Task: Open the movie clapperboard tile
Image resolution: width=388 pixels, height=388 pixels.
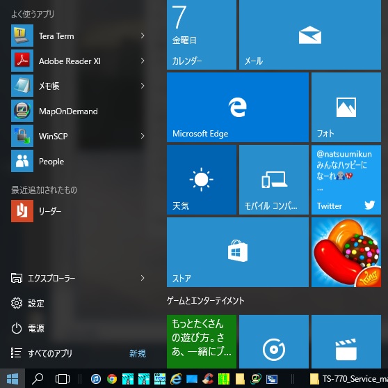Action: pyautogui.click(x=346, y=341)
